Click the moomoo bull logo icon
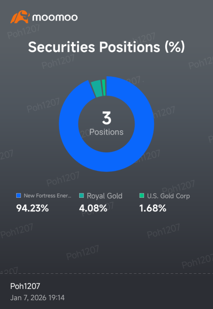This screenshot has height=309, width=213. pos(20,17)
